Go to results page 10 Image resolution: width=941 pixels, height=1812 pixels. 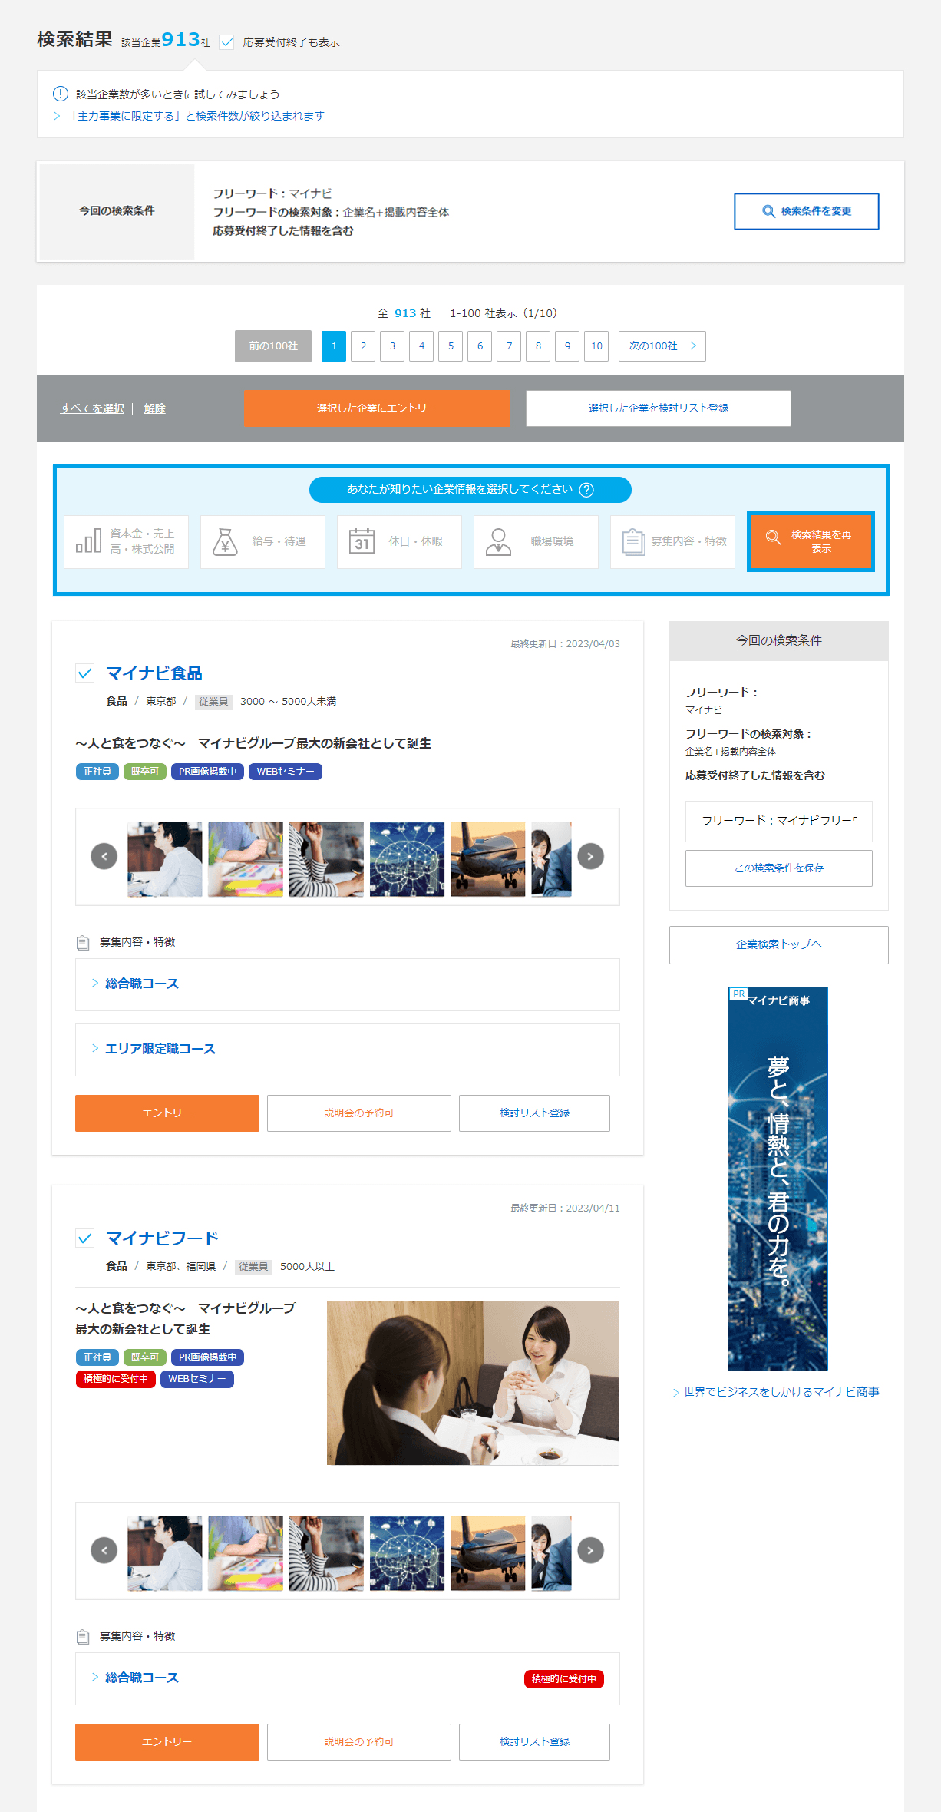pyautogui.click(x=596, y=346)
